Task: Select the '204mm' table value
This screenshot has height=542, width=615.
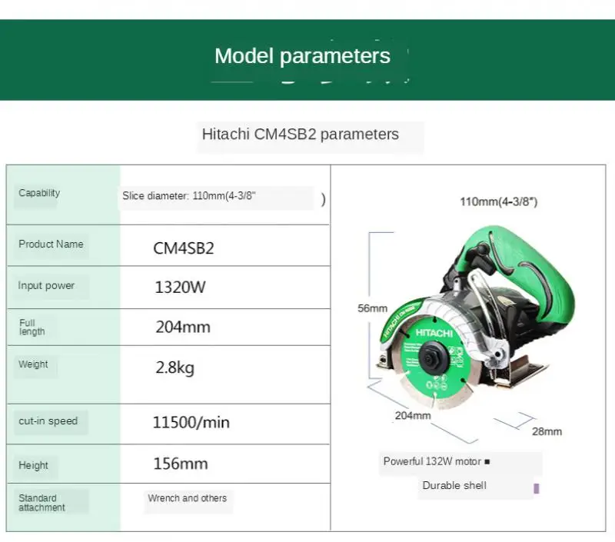Action: (183, 327)
